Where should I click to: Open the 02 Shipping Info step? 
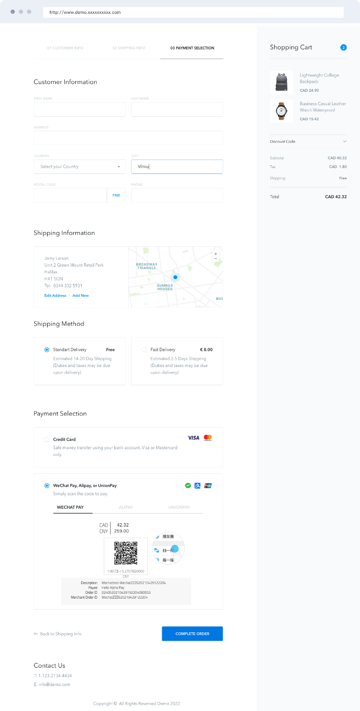point(129,48)
